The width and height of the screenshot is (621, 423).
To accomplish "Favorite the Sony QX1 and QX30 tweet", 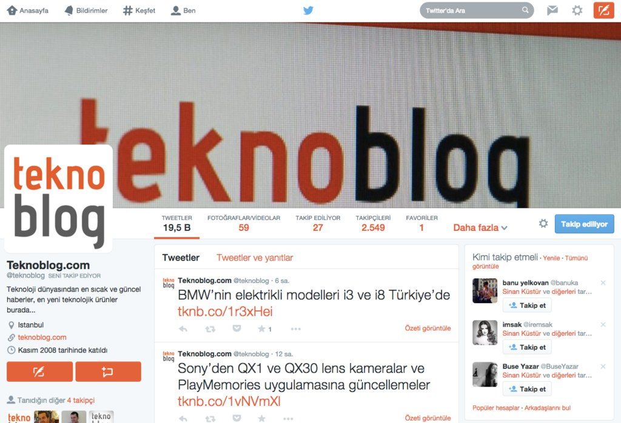I will click(x=261, y=418).
